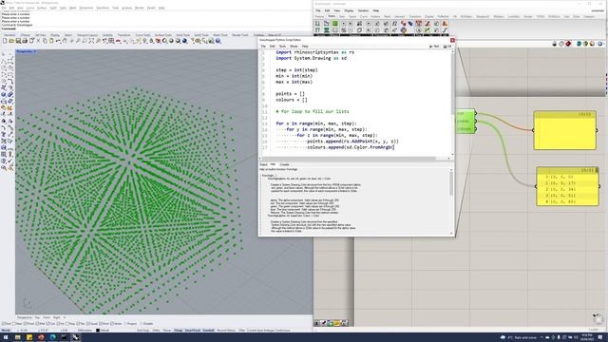Screen dimensions: 608x342
Task: Open Microsoft Edge from the Windows taskbar
Action: (x=52, y=337)
